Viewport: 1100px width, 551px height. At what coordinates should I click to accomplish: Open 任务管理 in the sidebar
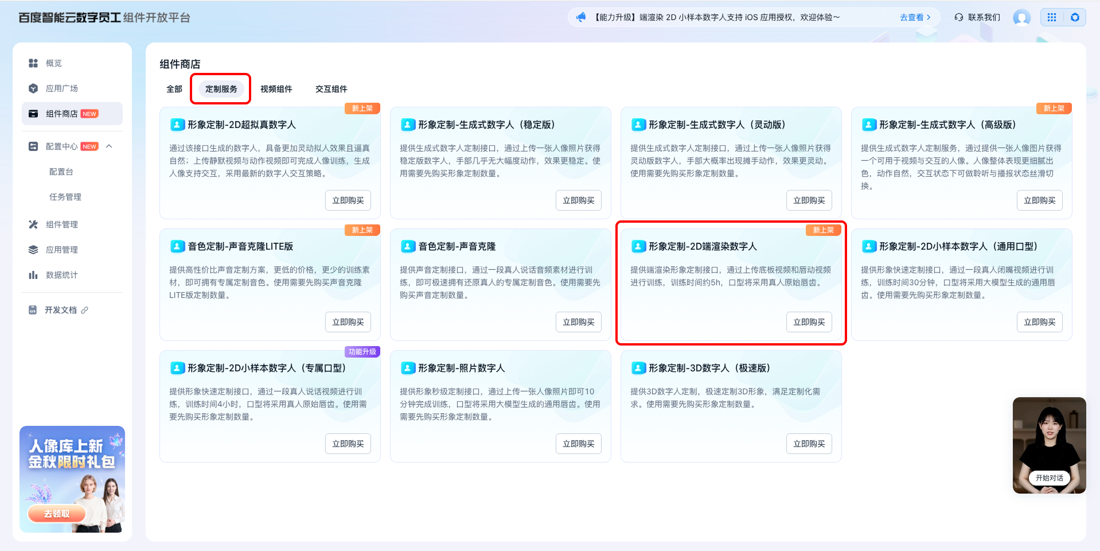click(x=65, y=197)
